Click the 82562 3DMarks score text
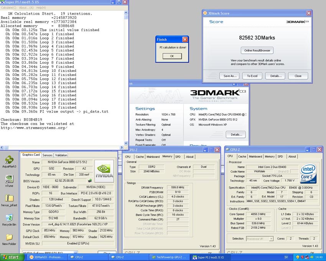The height and width of the screenshot is (261, 326). click(257, 38)
